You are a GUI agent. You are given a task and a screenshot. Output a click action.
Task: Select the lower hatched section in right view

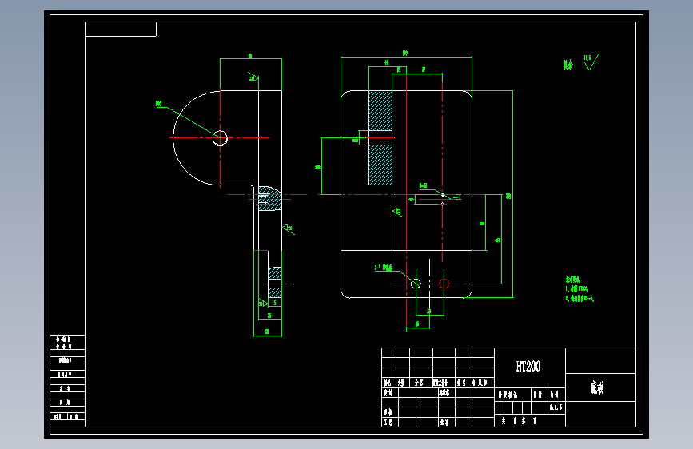pos(380,165)
